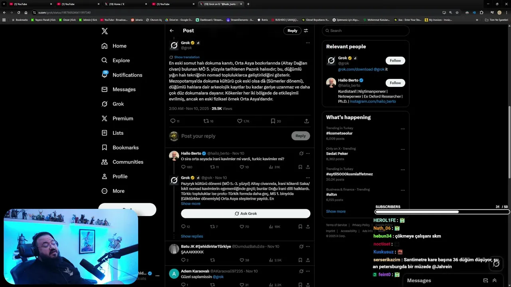Open More menu in left sidebar
The width and height of the screenshot is (511, 287).
tap(113, 191)
